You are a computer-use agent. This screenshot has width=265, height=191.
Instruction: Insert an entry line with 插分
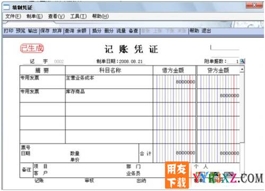(96, 31)
